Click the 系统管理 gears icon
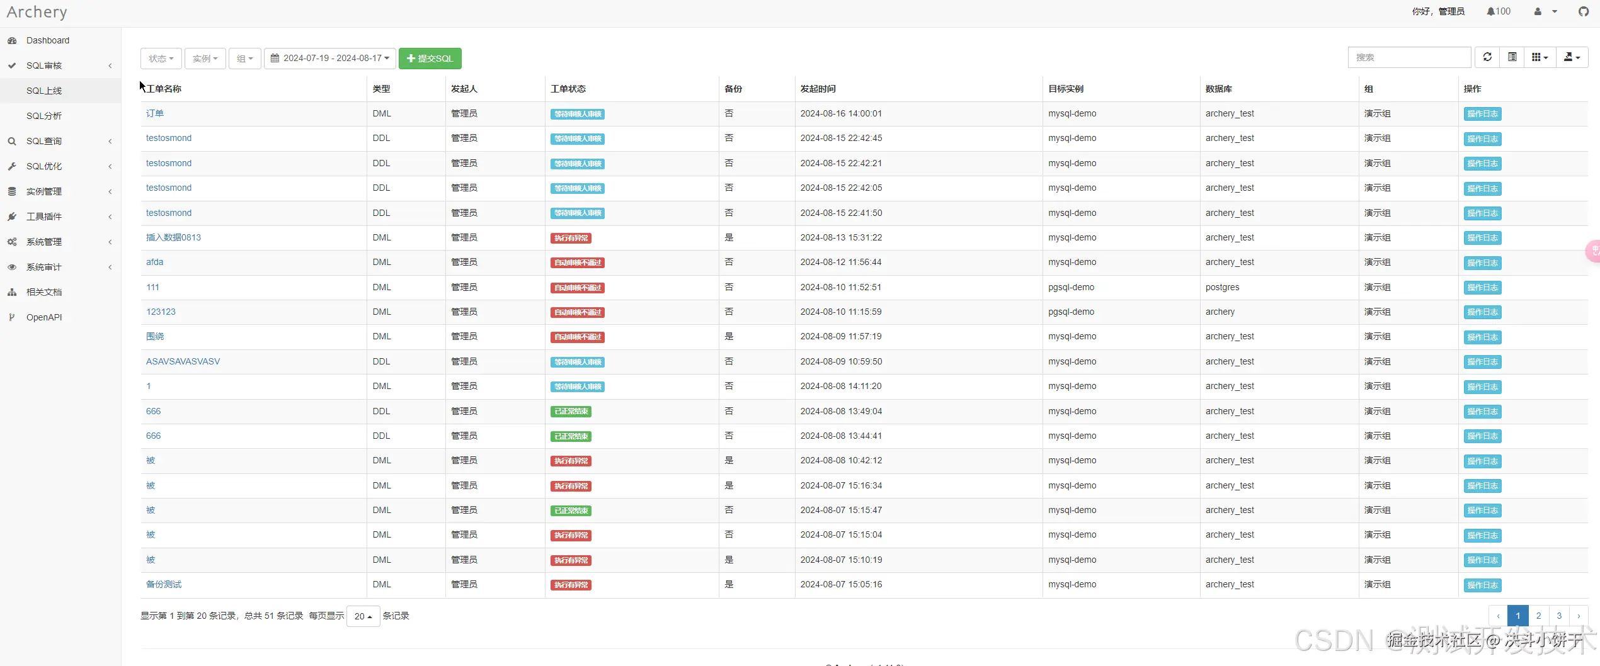Screen dimensions: 1600x666 click(12, 242)
